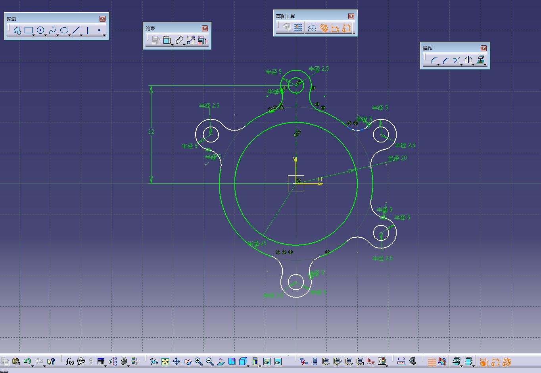Select the Rotate view tool

pos(188,361)
